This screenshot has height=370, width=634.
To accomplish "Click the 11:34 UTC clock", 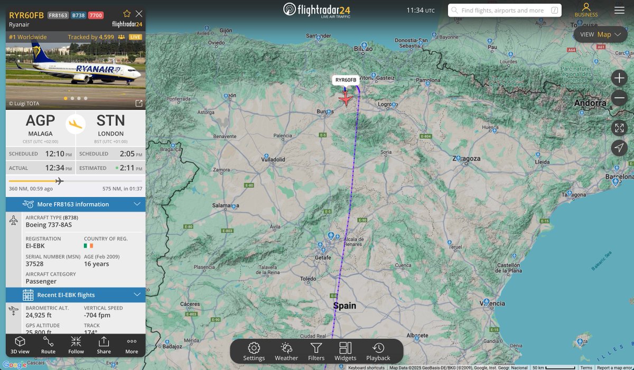I will tap(421, 10).
